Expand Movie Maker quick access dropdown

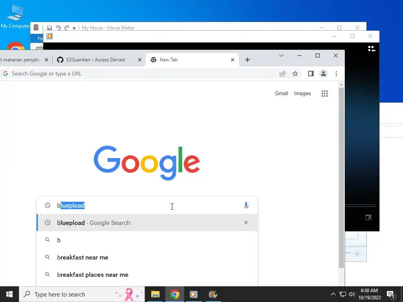[x=74, y=28]
